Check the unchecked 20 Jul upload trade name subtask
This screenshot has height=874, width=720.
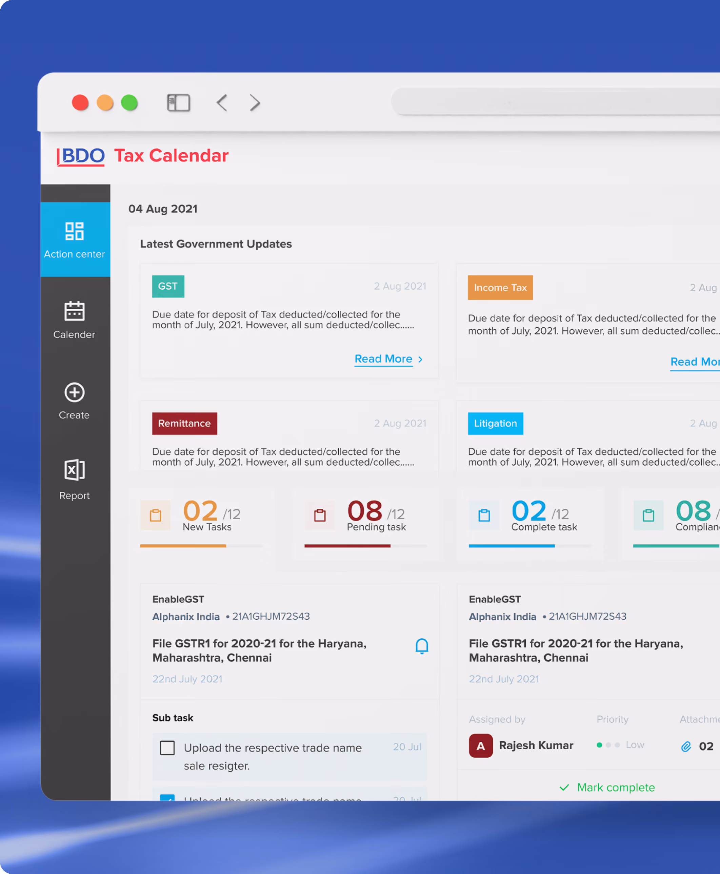tap(167, 748)
